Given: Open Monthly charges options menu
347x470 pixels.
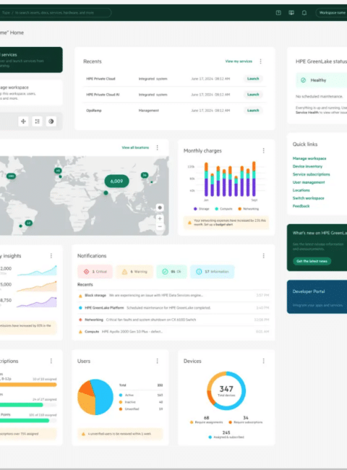Looking at the screenshot, I should pos(263,150).
